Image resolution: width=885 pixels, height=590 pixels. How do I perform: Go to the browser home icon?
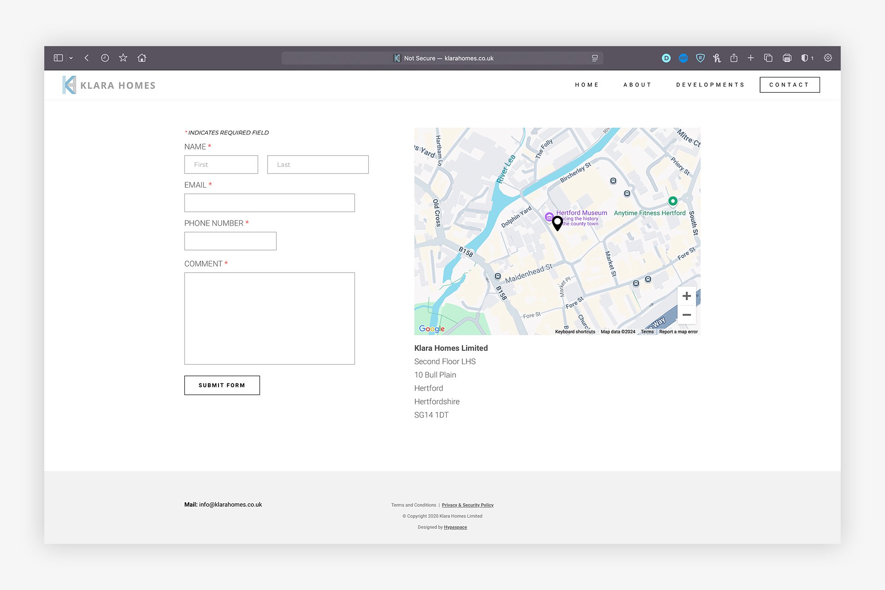[142, 58]
